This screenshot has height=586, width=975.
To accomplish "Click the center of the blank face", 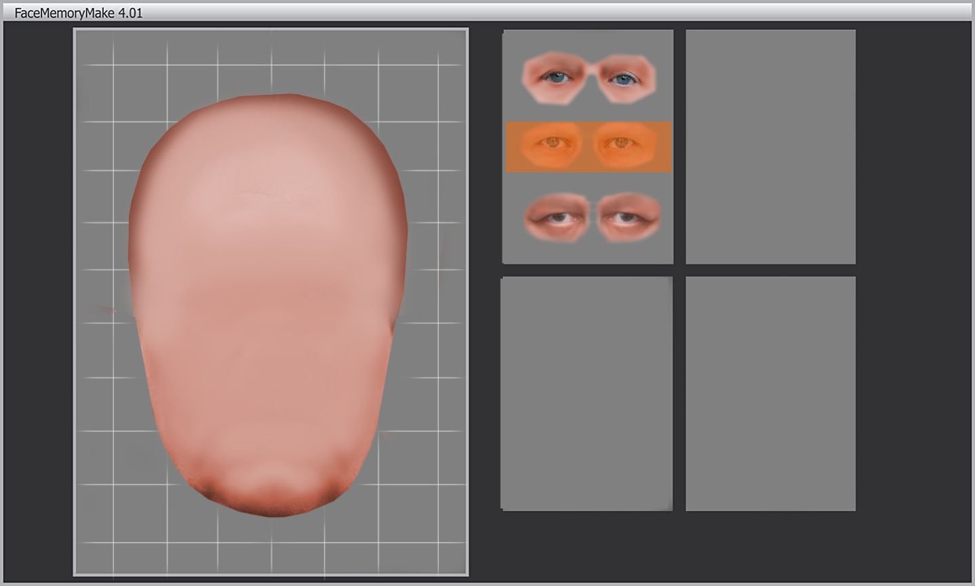I will (268, 305).
